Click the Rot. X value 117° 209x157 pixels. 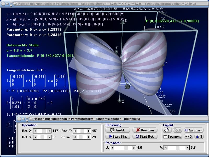pyautogui.click(x=56, y=131)
